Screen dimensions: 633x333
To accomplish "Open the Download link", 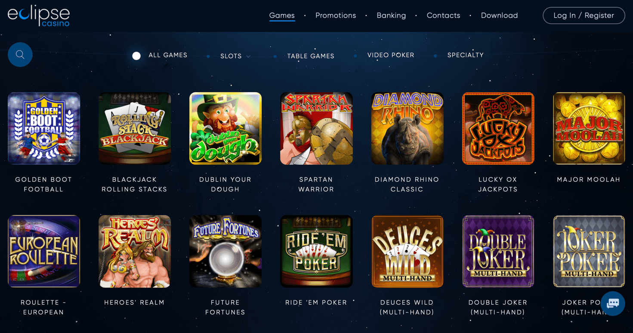I will point(499,15).
